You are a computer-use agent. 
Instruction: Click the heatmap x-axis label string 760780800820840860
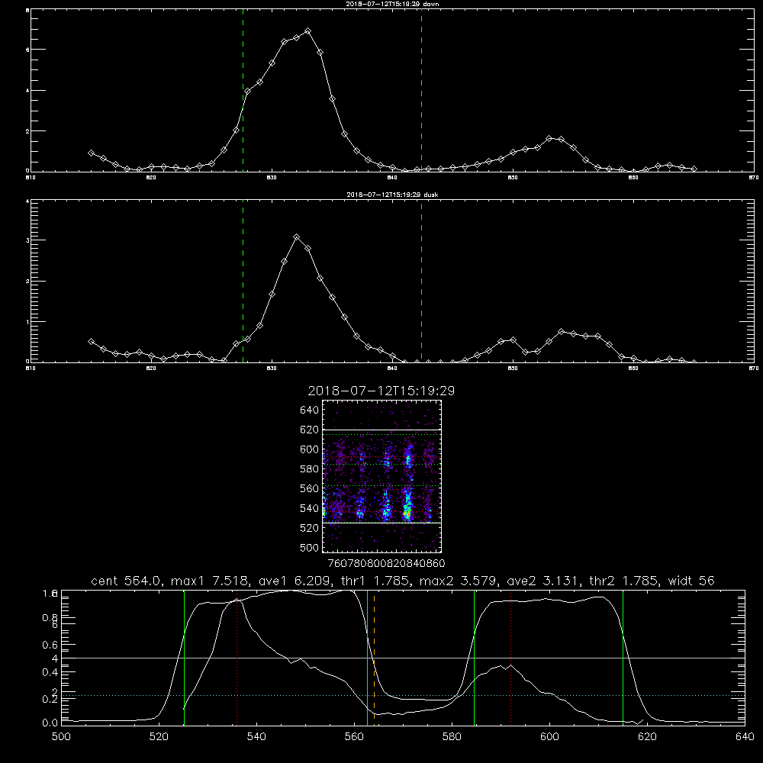pos(386,564)
